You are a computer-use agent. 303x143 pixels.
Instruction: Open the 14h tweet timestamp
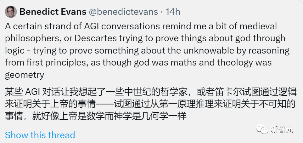coord(173,12)
